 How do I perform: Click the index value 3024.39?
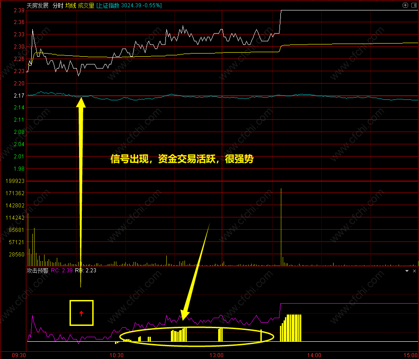click(x=131, y=5)
